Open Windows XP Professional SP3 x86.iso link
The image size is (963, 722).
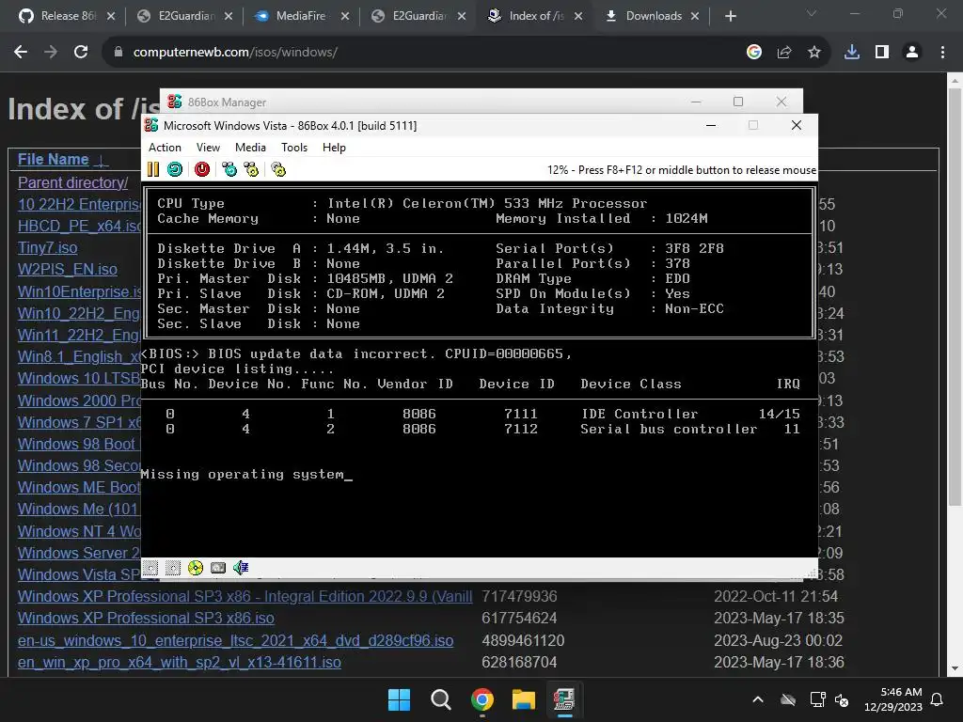pyautogui.click(x=146, y=618)
